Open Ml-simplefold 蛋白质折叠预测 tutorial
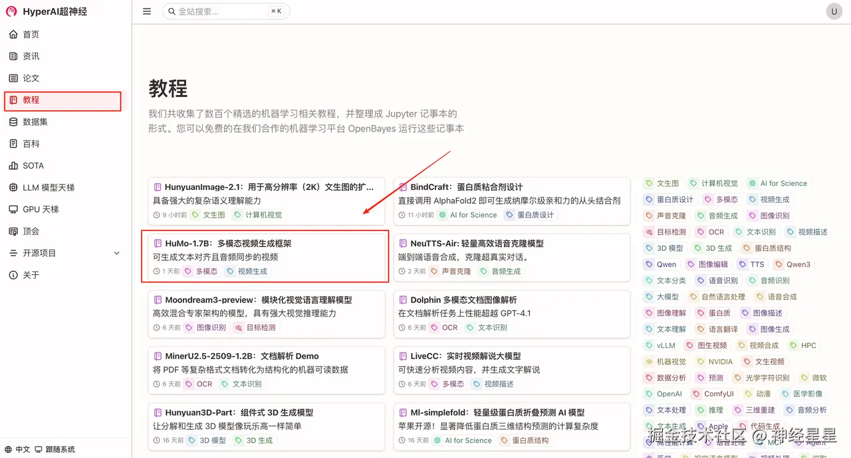The width and height of the screenshot is (851, 458). [x=497, y=413]
